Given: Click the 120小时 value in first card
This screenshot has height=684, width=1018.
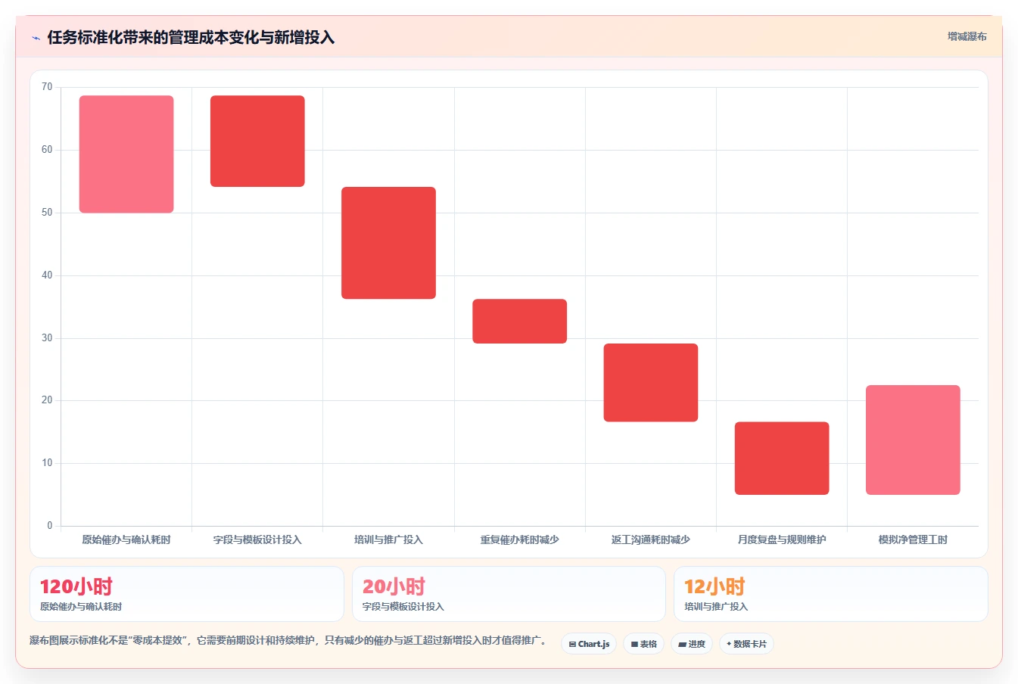Looking at the screenshot, I should point(76,586).
